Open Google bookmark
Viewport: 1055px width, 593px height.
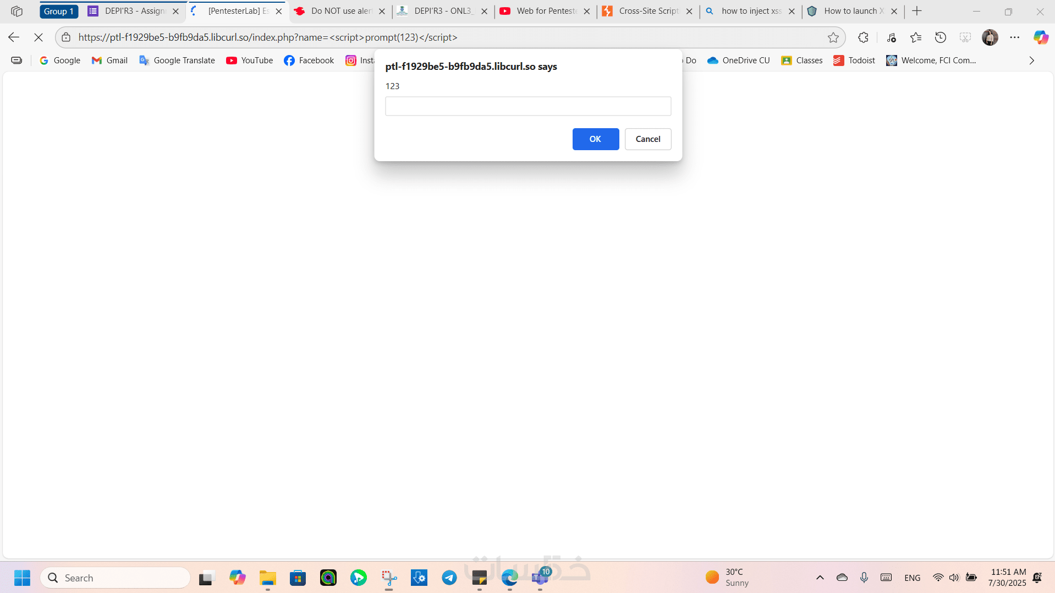[60, 61]
